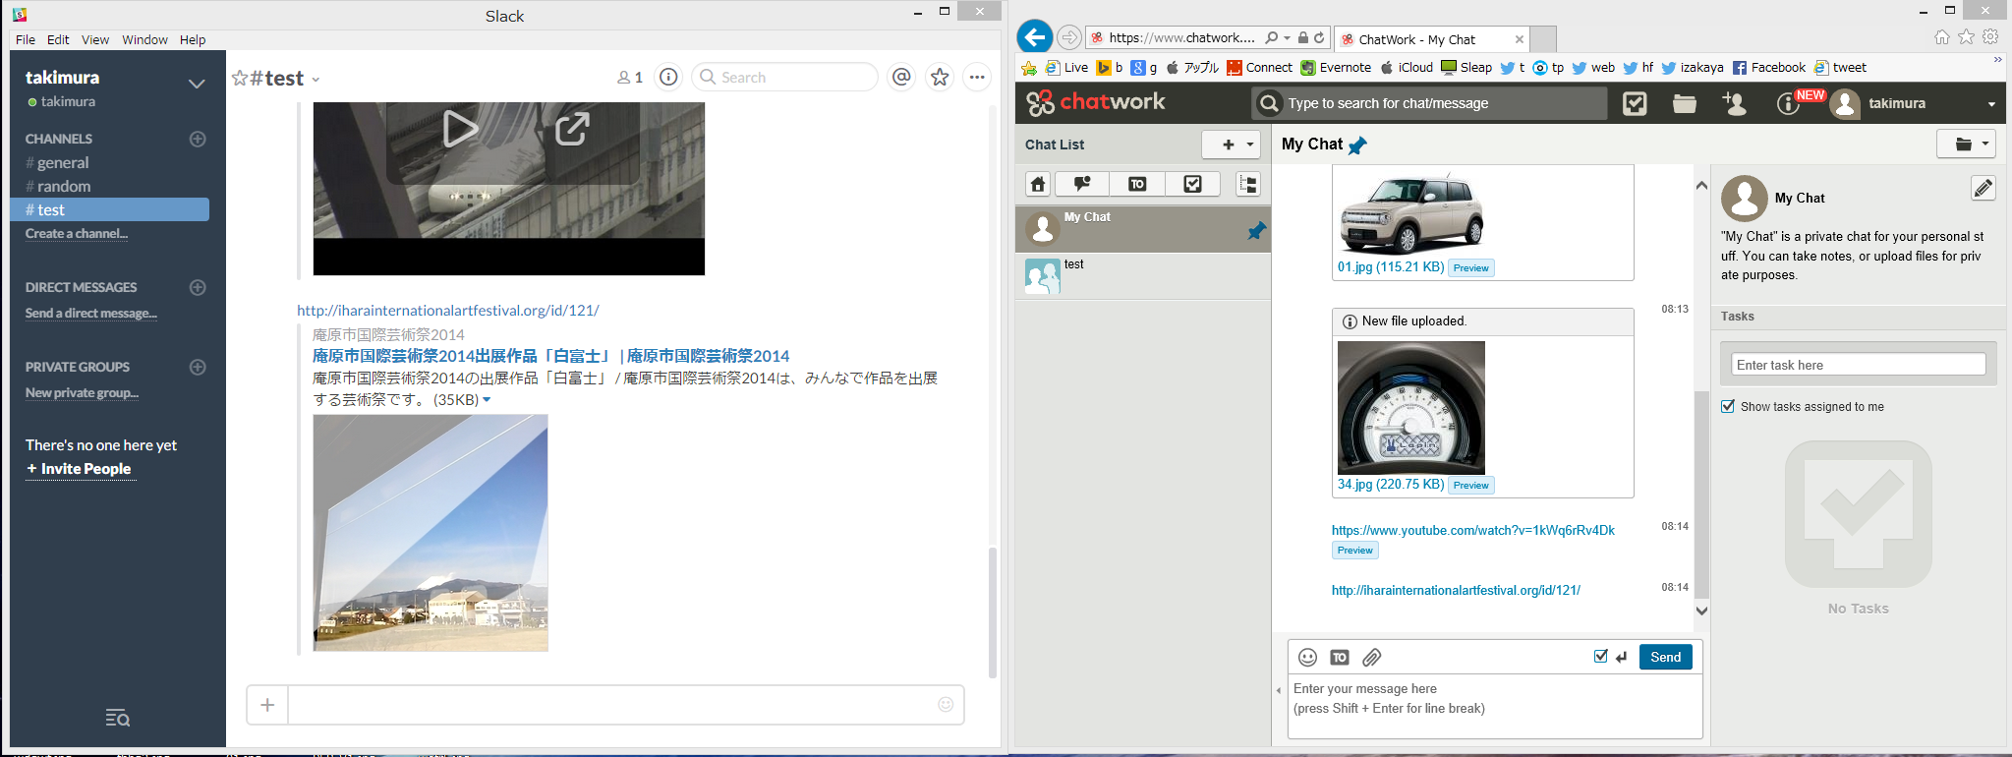Open Slack quick switcher icon in sidebar
This screenshot has height=757, width=2012.
117,718
